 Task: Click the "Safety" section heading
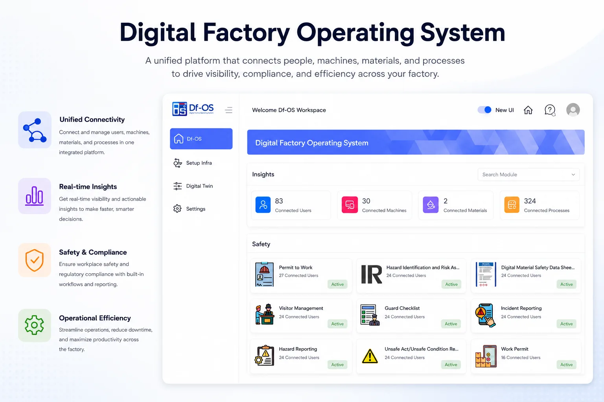261,244
